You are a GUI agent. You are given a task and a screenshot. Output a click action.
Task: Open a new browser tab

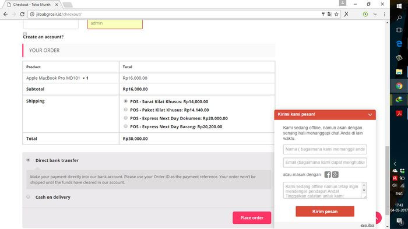tap(68, 5)
